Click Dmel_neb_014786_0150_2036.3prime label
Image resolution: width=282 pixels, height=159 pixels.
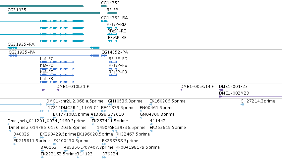coord(48,128)
